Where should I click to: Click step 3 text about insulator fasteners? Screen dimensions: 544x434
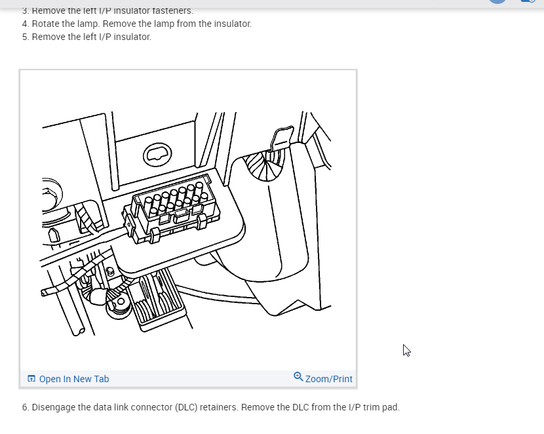click(107, 11)
